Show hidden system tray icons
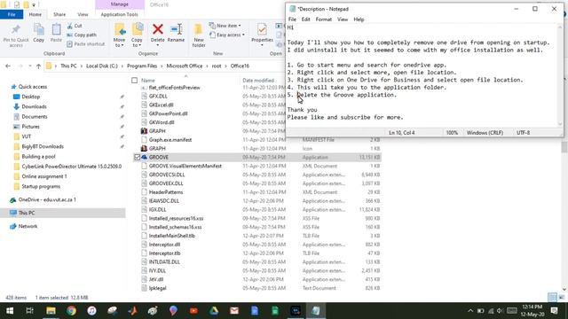 click(470, 311)
